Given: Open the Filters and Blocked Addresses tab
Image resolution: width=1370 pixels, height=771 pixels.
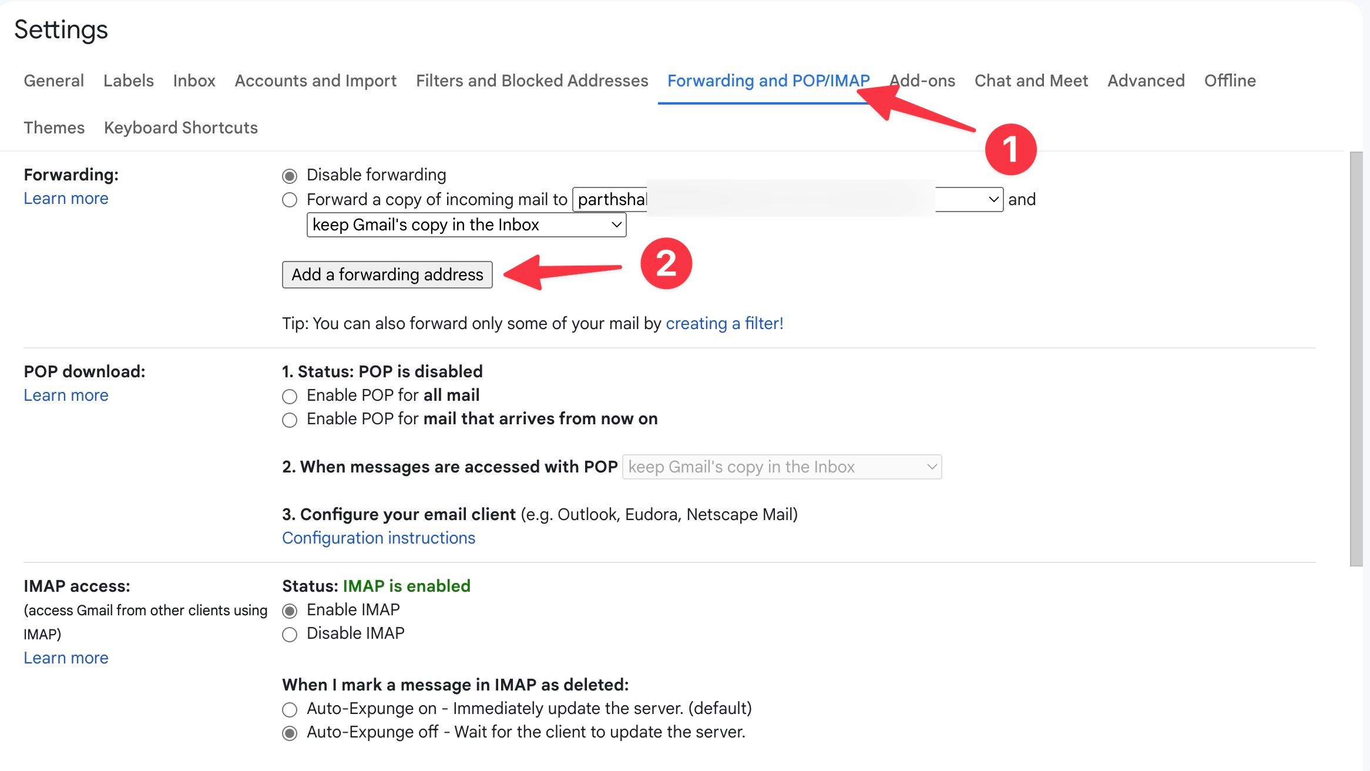Looking at the screenshot, I should [x=531, y=81].
